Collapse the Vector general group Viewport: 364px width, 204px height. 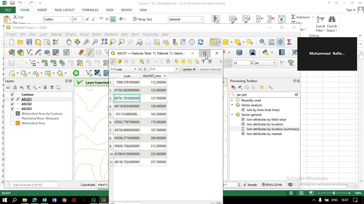pos(232,115)
